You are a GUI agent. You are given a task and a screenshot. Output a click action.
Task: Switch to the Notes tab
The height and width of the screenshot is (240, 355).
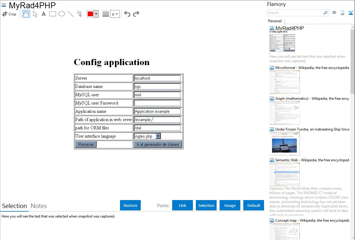(x=39, y=206)
